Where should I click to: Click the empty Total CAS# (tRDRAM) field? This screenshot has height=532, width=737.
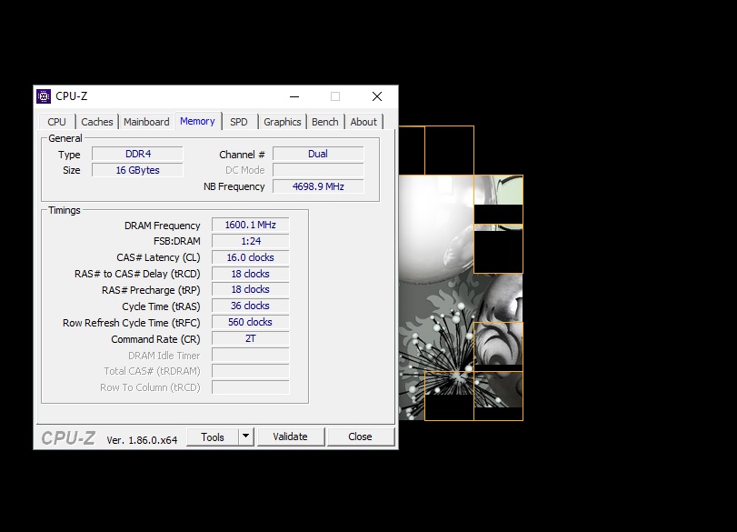tap(251, 371)
